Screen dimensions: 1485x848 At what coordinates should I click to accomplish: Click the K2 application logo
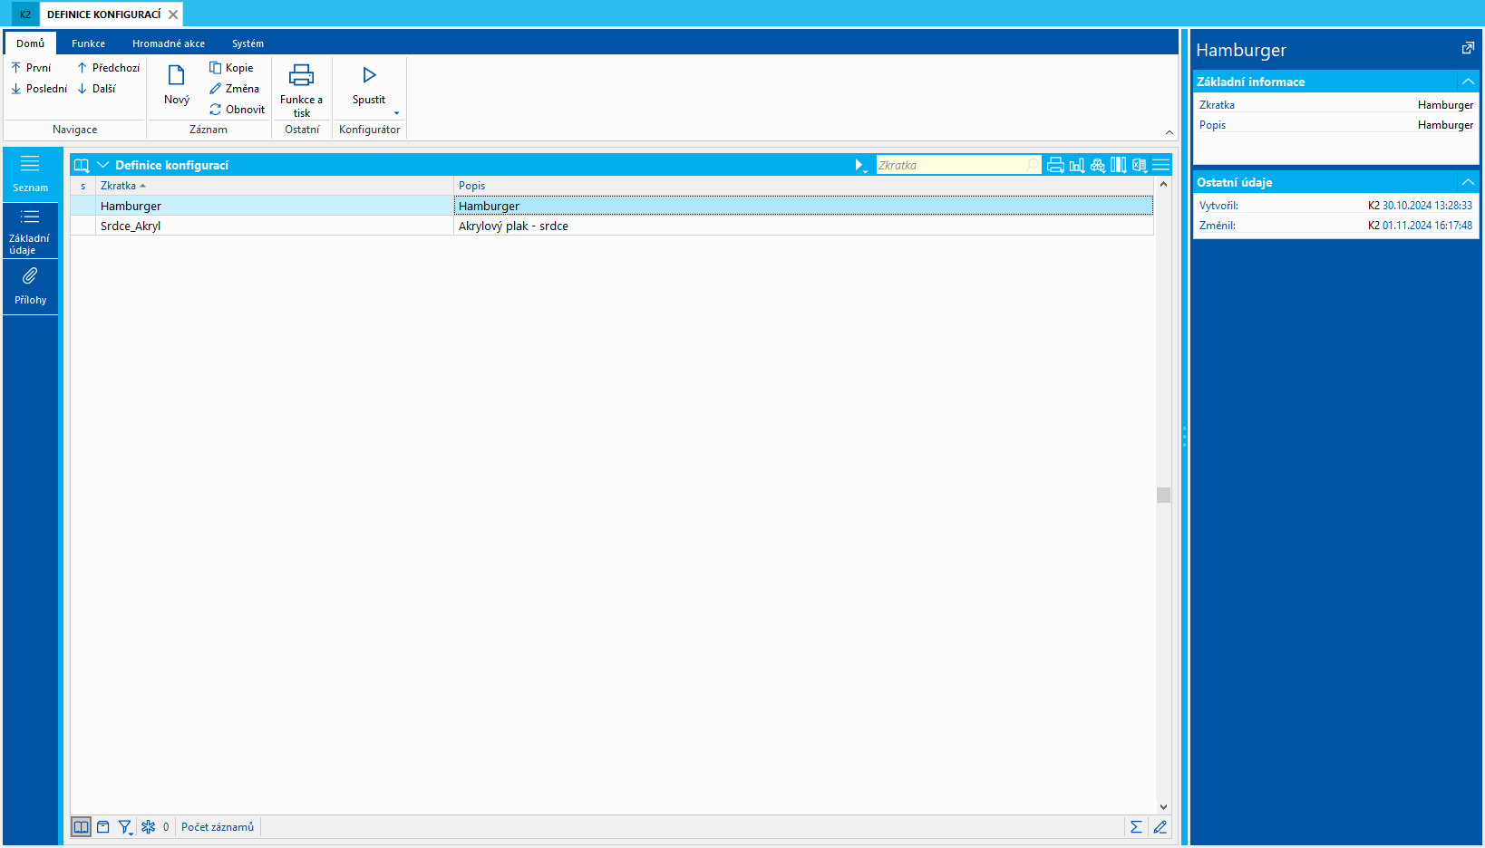pos(25,14)
